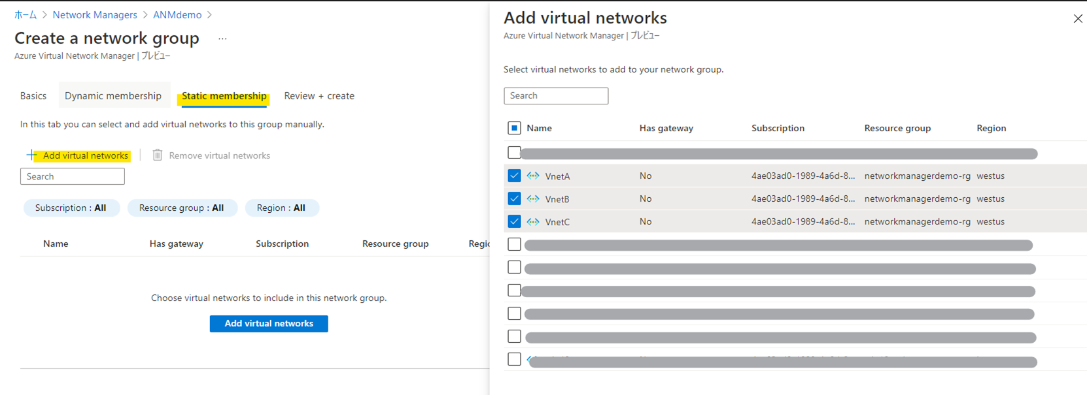This screenshot has width=1087, height=395.
Task: Click the blue Add virtual networks button
Action: [x=269, y=324]
